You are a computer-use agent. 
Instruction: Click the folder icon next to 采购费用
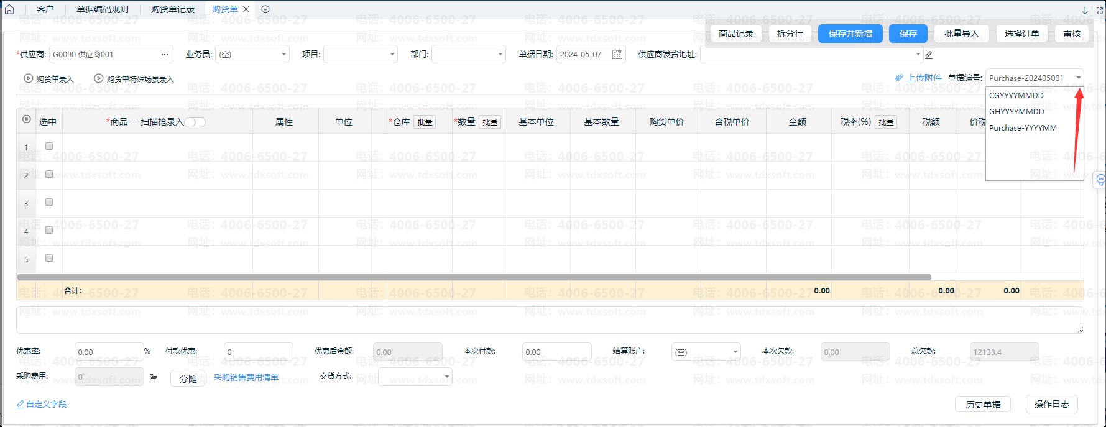pos(154,377)
